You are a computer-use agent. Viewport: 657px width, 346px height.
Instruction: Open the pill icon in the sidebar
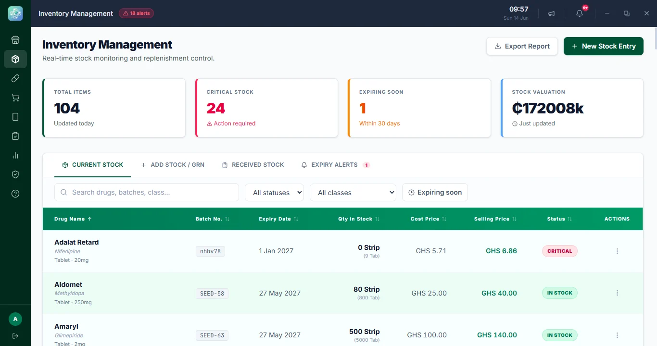click(15, 78)
